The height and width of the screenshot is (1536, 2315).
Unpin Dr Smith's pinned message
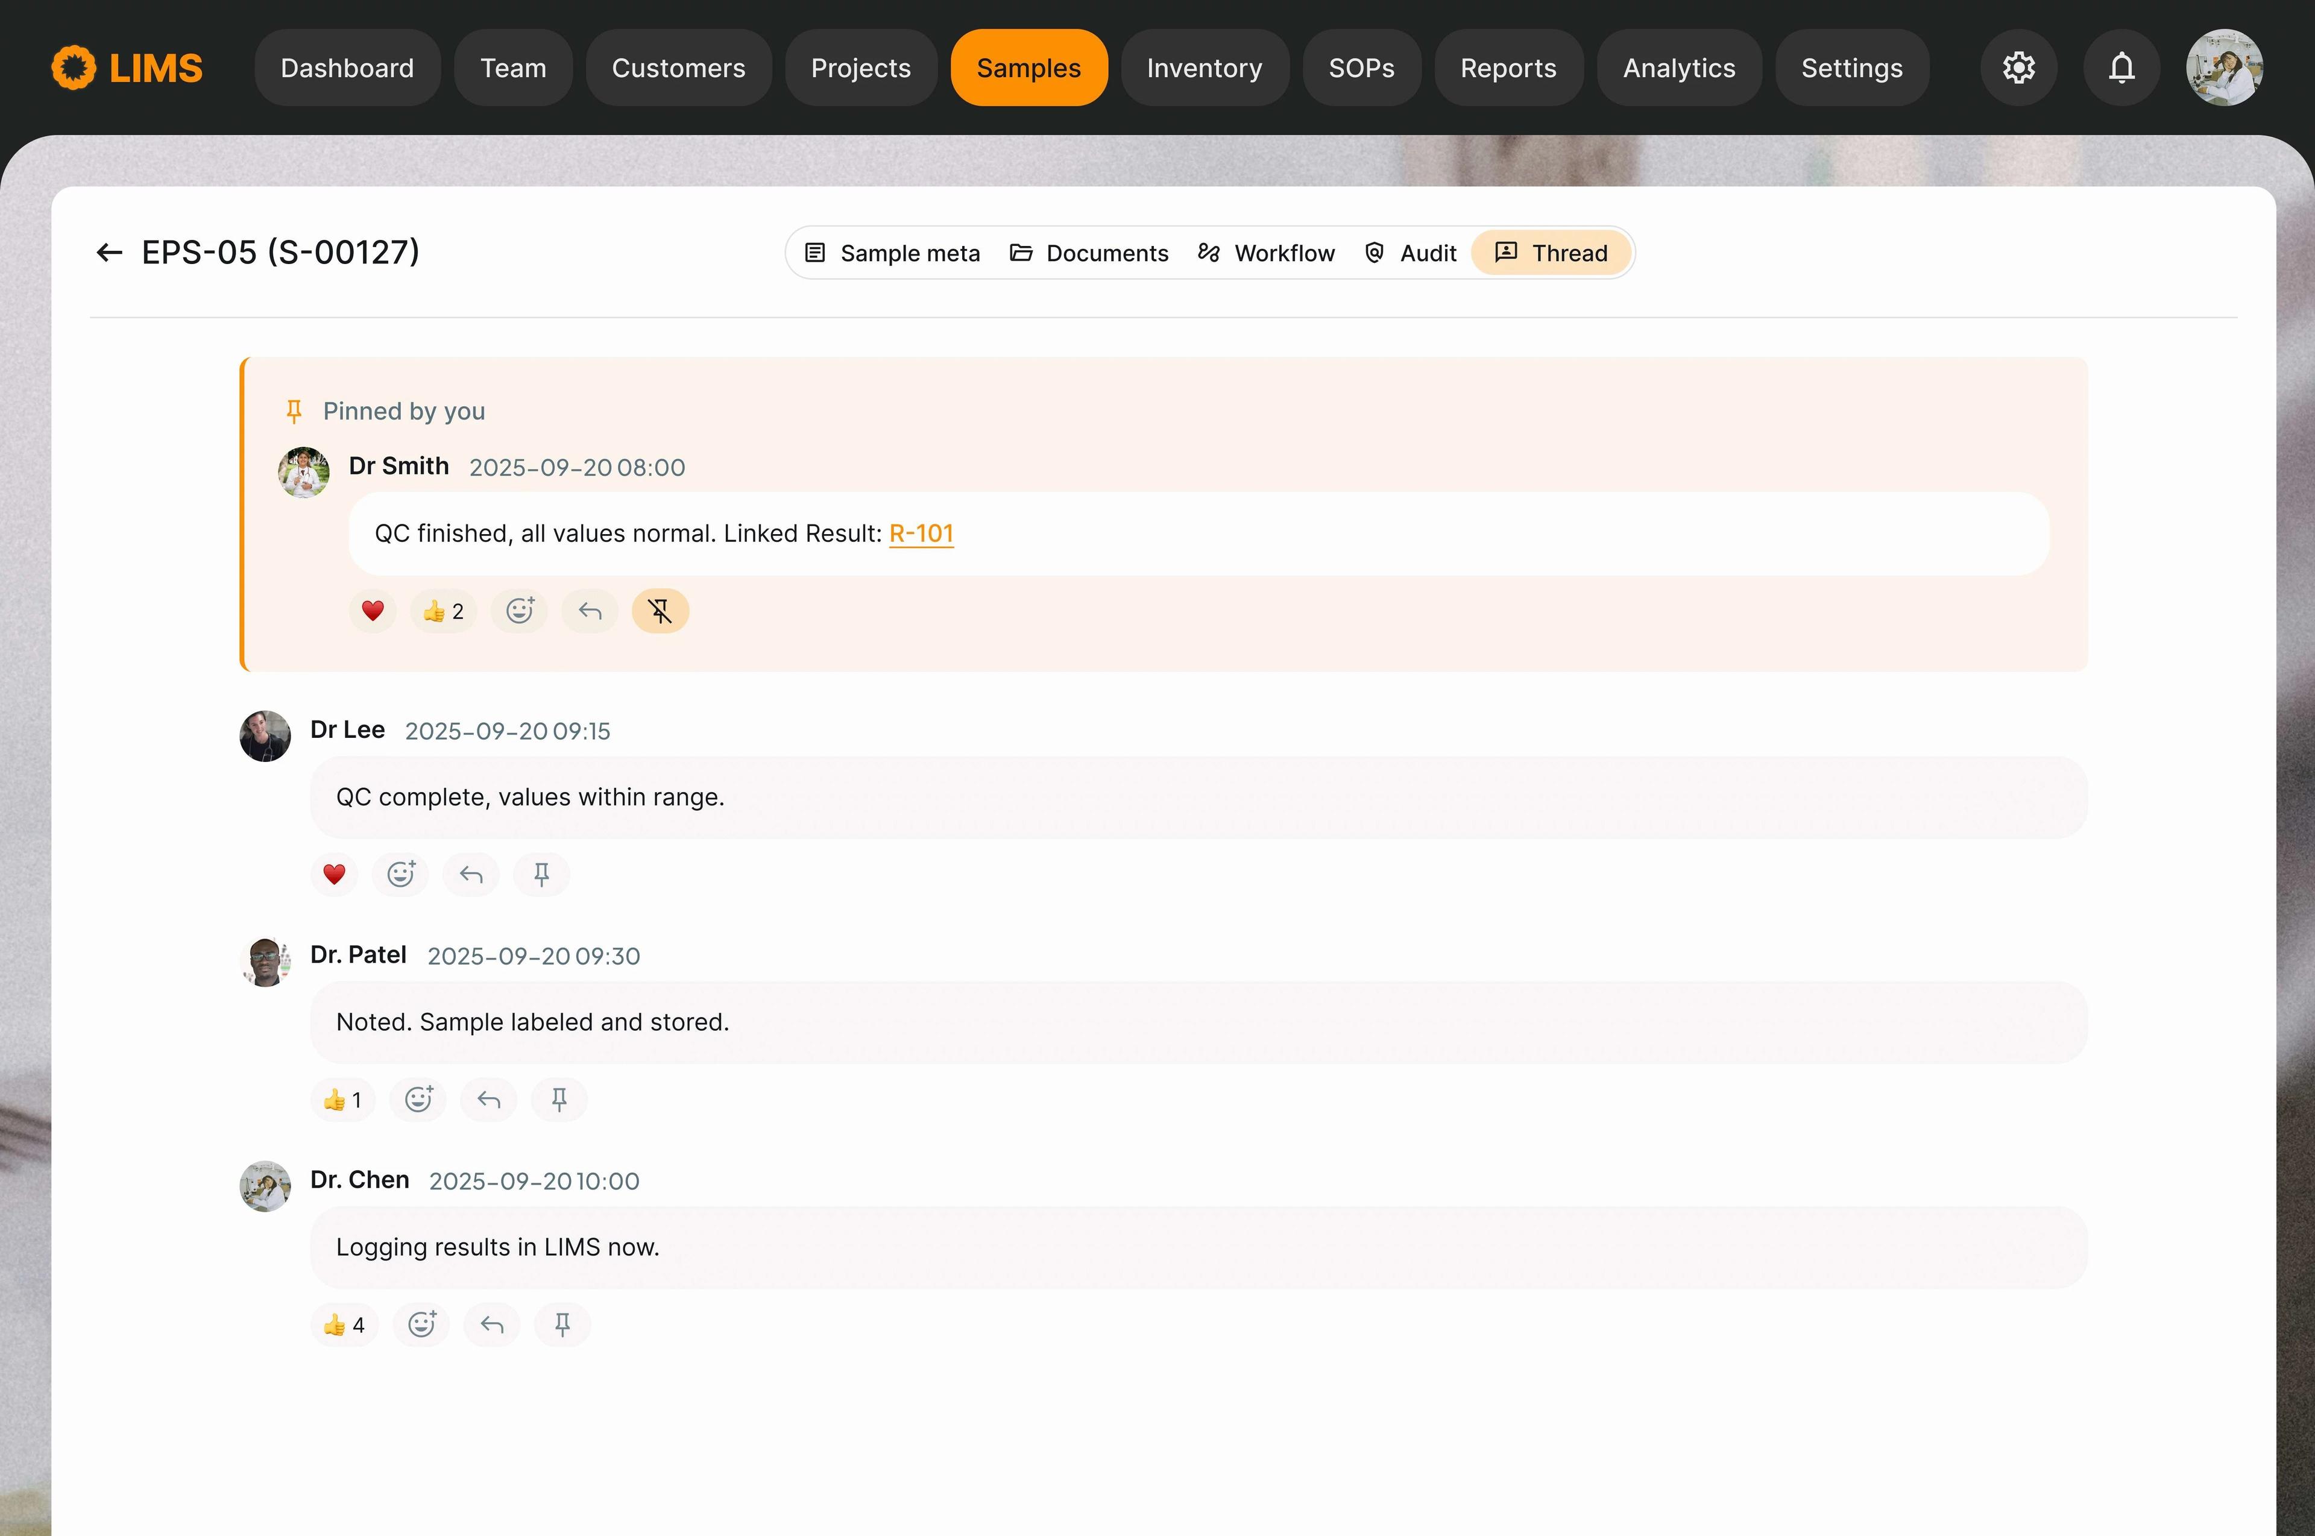[660, 611]
